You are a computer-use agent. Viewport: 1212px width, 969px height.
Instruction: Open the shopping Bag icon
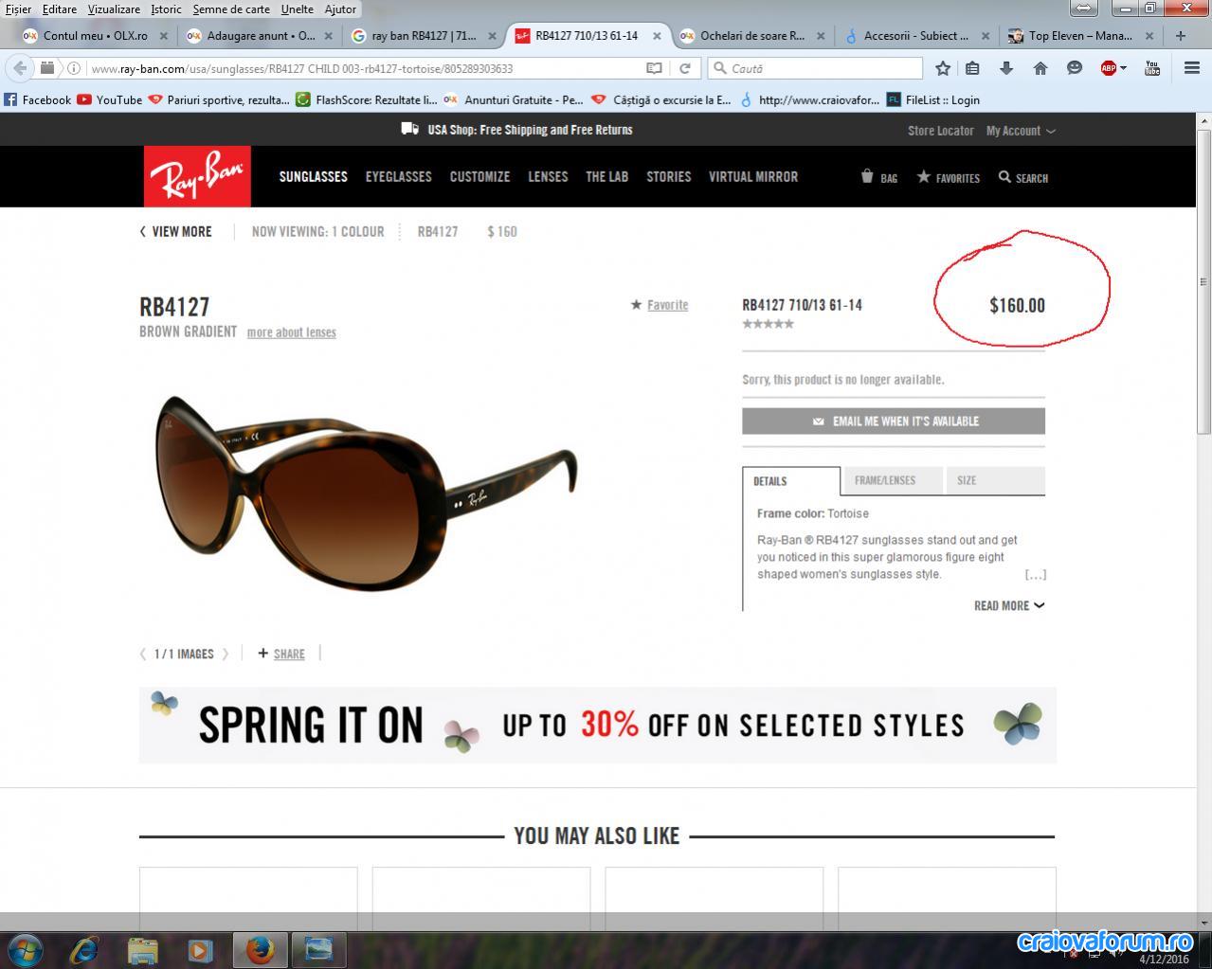878,177
